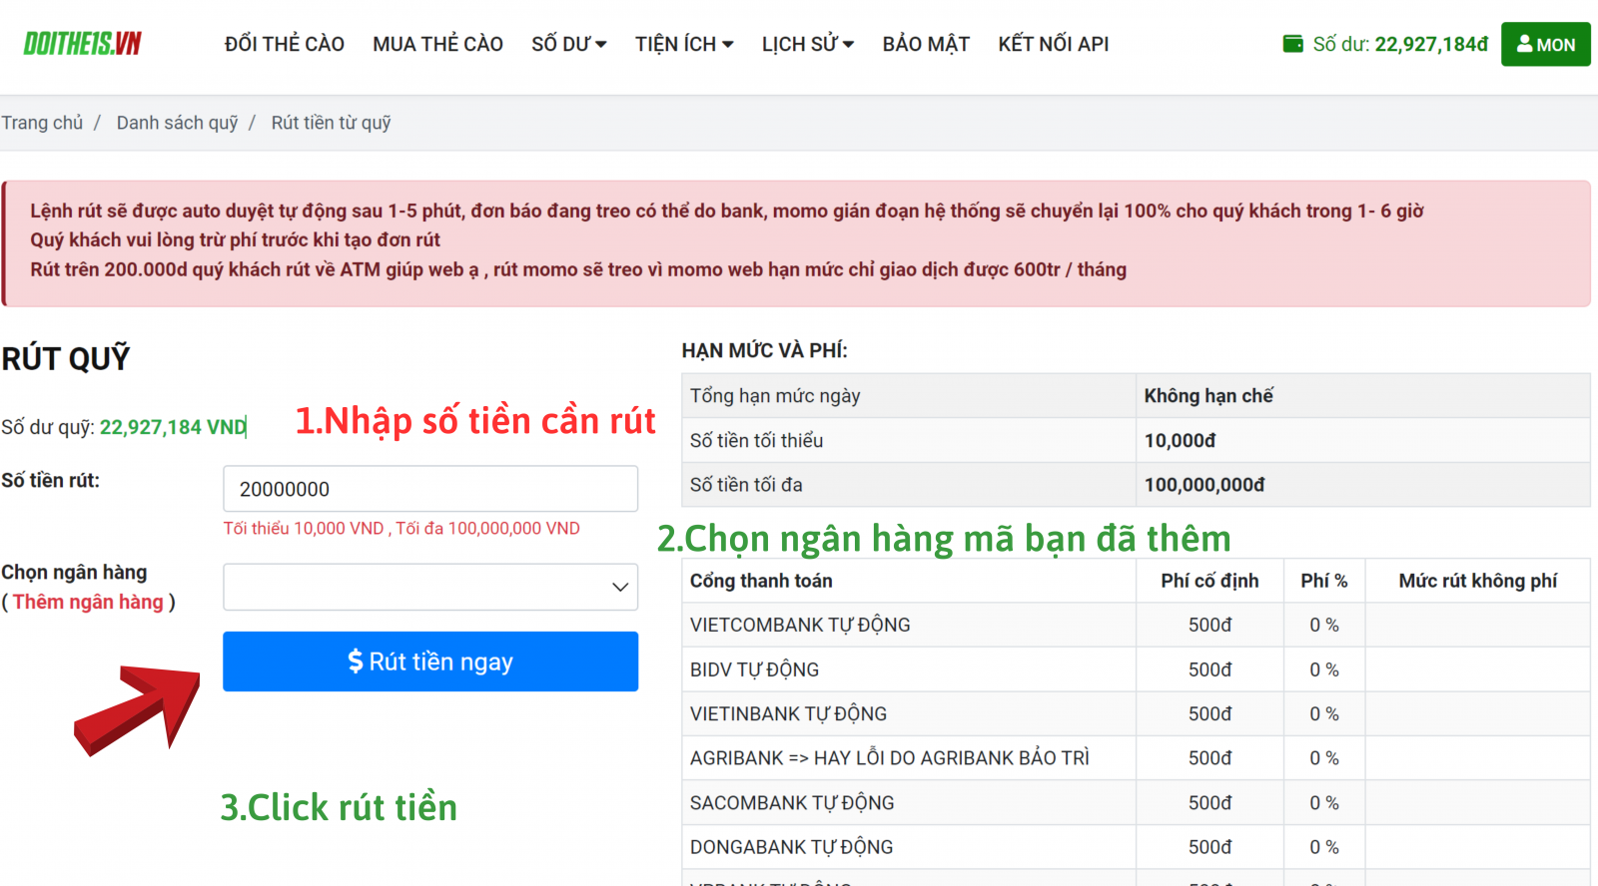Click the DOITHE1S.VN site logo
The width and height of the screenshot is (1598, 886).
click(x=82, y=44)
